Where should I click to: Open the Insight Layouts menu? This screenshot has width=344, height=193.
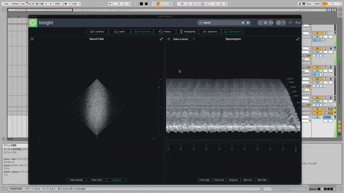(219, 23)
